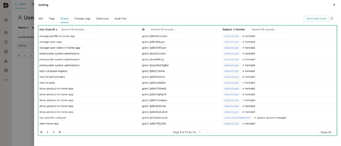Select the view-home-app use-case cell
Viewport: 341px width, 146px height.
[49, 124]
